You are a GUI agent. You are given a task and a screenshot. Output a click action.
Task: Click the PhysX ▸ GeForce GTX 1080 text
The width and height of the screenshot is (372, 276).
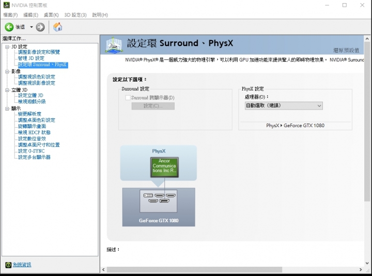click(x=295, y=126)
